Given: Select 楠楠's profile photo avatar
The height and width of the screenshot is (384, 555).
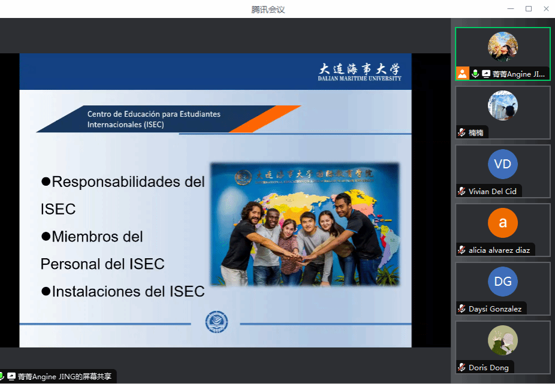Looking at the screenshot, I should coord(502,105).
